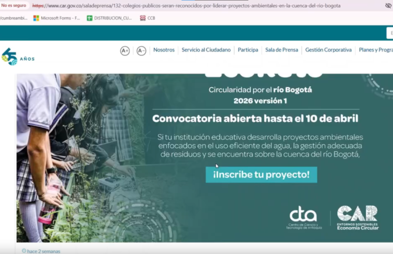Click the red CCB bookmark favicon

143,18
